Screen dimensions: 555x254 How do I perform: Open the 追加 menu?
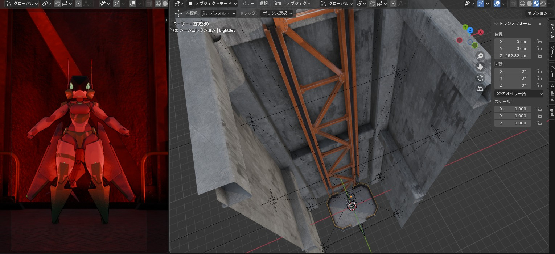click(277, 4)
